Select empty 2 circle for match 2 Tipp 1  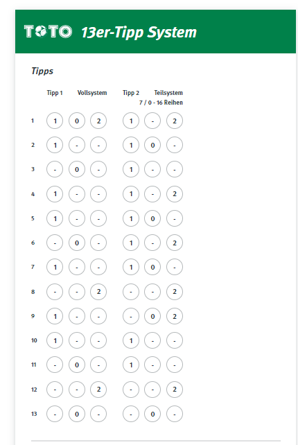click(98, 145)
